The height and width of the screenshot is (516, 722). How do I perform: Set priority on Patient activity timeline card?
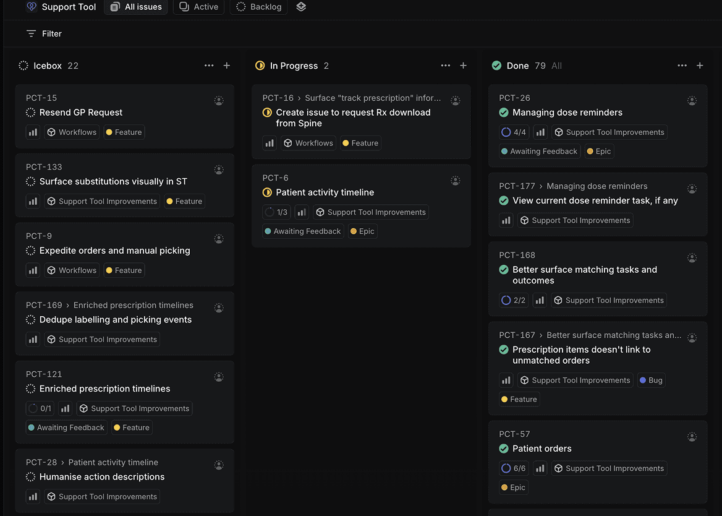[x=302, y=212]
